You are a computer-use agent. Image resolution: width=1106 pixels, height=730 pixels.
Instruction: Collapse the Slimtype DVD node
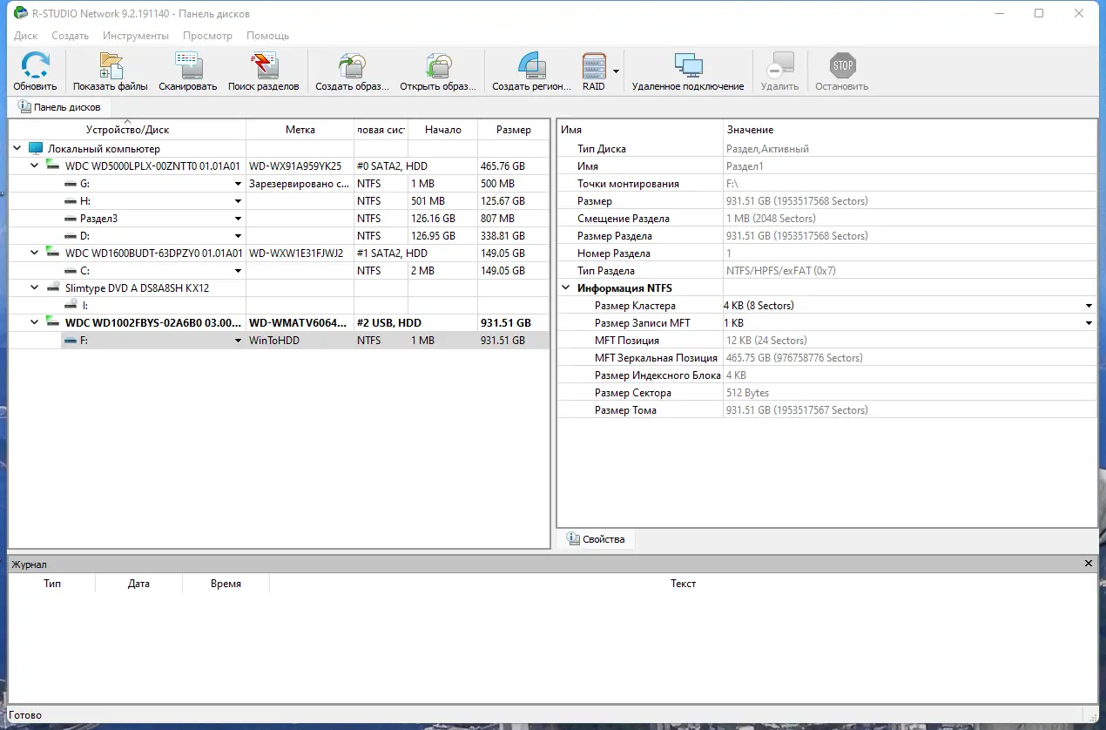pos(35,288)
